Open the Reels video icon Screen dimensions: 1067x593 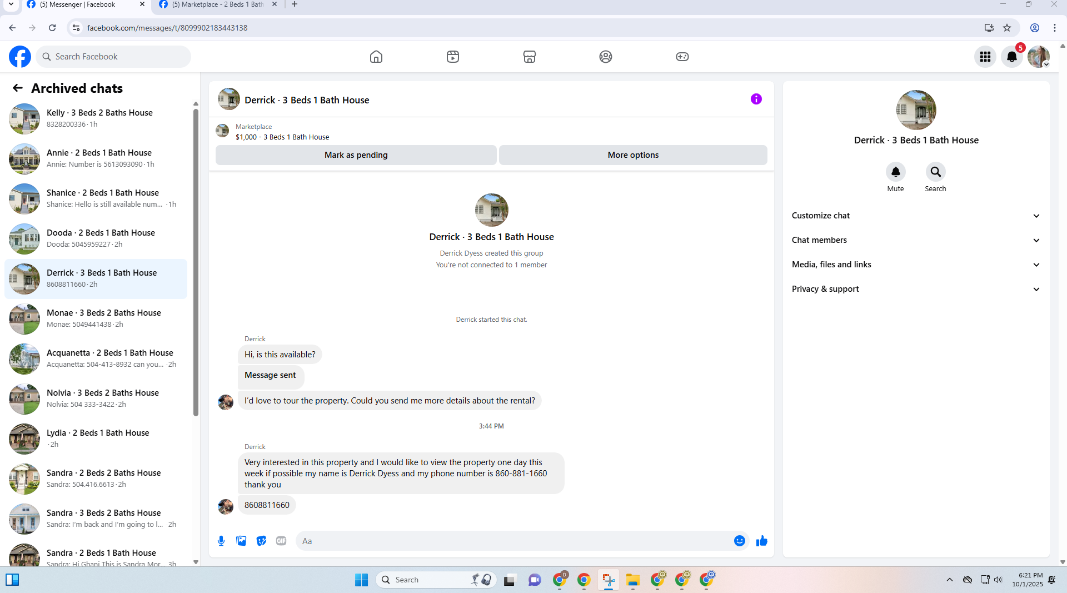453,57
